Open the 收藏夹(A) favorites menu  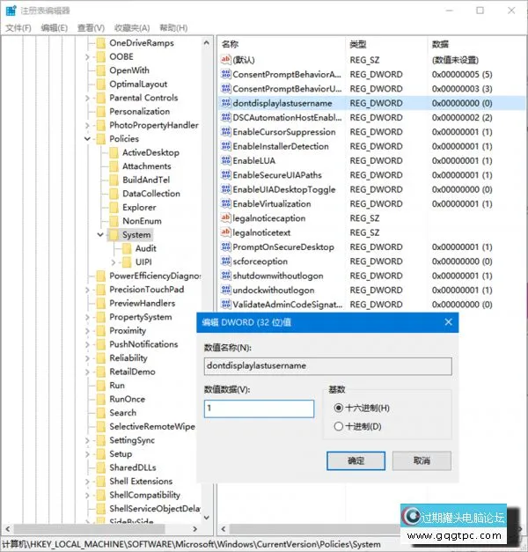click(132, 28)
